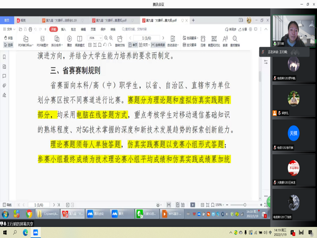Viewport: 317px width, 238px height.
Task: Click the 分享 share button
Action: pyautogui.click(x=243, y=29)
